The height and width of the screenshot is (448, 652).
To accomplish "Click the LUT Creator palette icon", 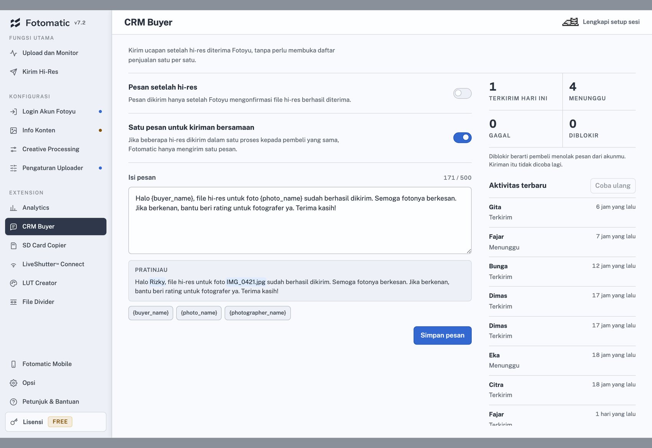I will 13,283.
